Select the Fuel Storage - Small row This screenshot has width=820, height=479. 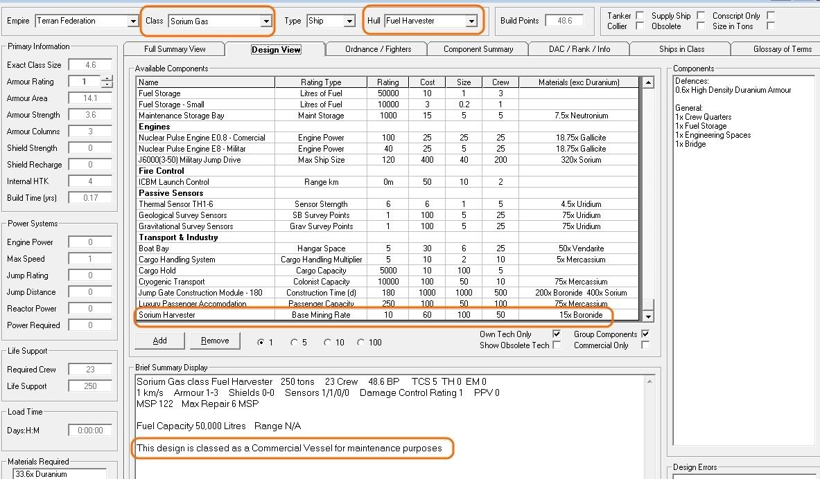[387, 105]
